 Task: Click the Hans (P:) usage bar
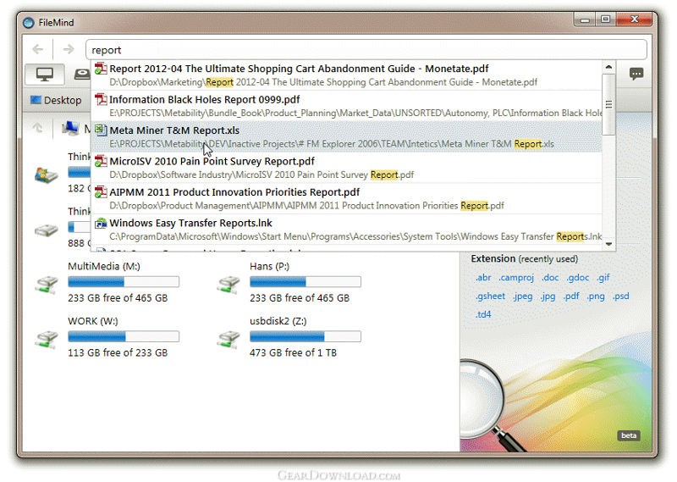pyautogui.click(x=305, y=282)
